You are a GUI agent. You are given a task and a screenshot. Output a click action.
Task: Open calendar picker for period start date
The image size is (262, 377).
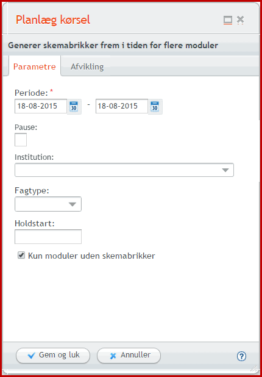[74, 106]
